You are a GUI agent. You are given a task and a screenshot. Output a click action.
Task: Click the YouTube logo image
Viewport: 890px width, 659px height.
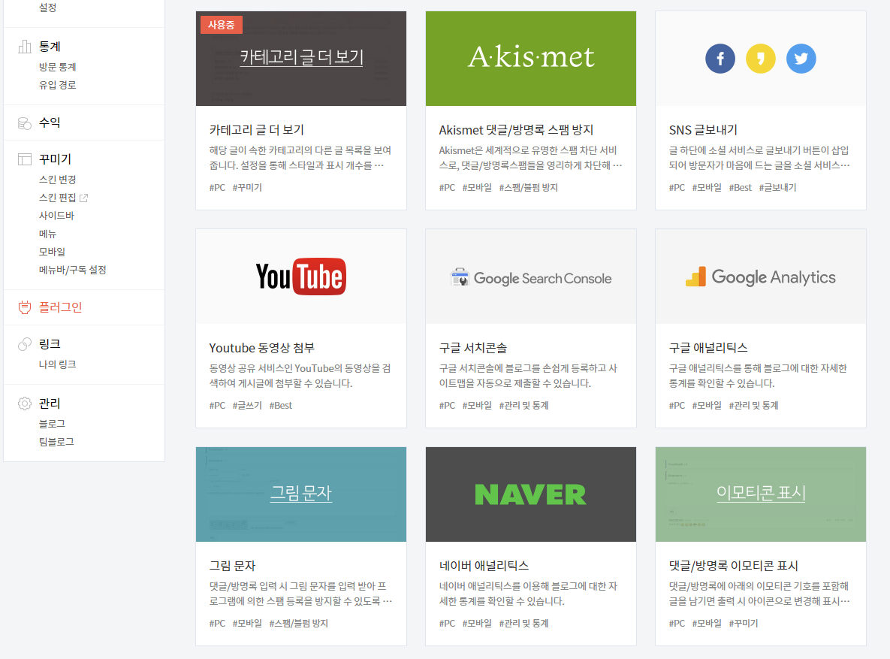(301, 277)
